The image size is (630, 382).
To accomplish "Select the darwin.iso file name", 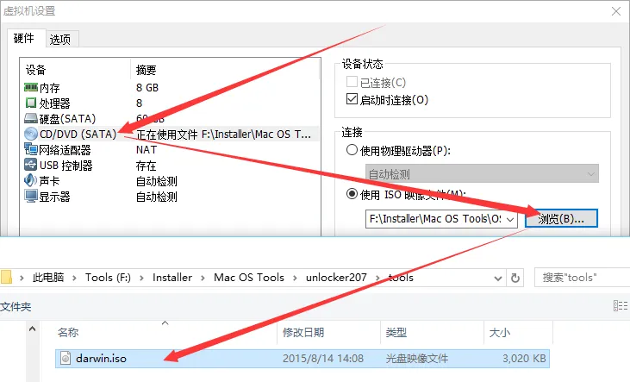I will (101, 358).
